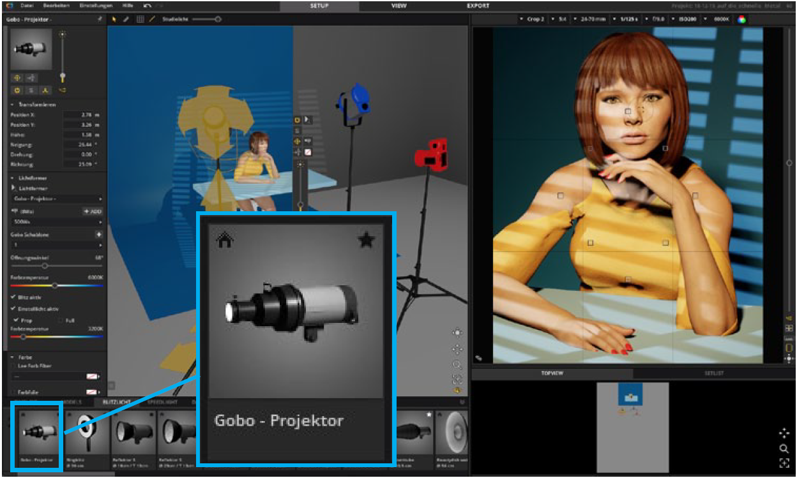Click the magnifier zoom icon in top view
The height and width of the screenshot is (478, 797).
(x=784, y=449)
